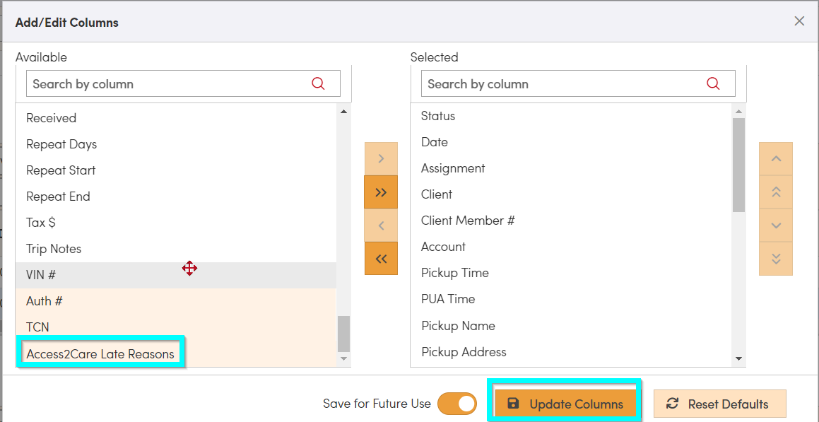Click the move all left double-arrow button
The width and height of the screenshot is (819, 422).
pyautogui.click(x=381, y=259)
